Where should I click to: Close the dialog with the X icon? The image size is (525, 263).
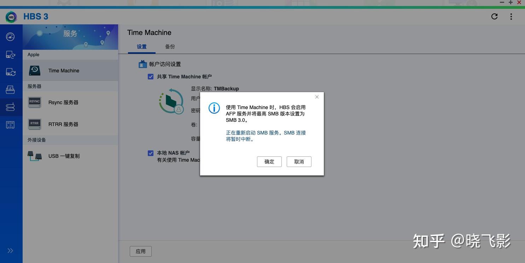(x=317, y=97)
